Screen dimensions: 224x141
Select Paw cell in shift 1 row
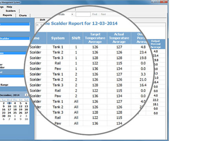pyautogui.click(x=58, y=69)
